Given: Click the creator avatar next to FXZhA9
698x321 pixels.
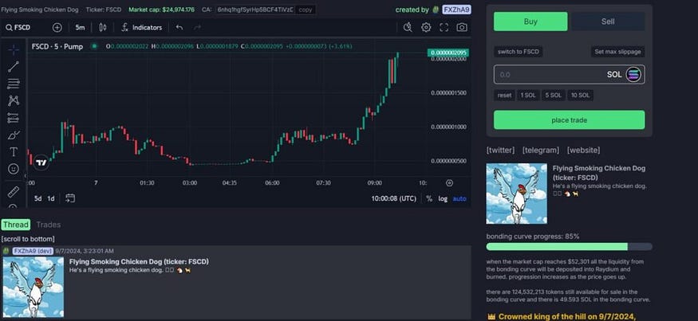Looking at the screenshot, I should click(436, 10).
